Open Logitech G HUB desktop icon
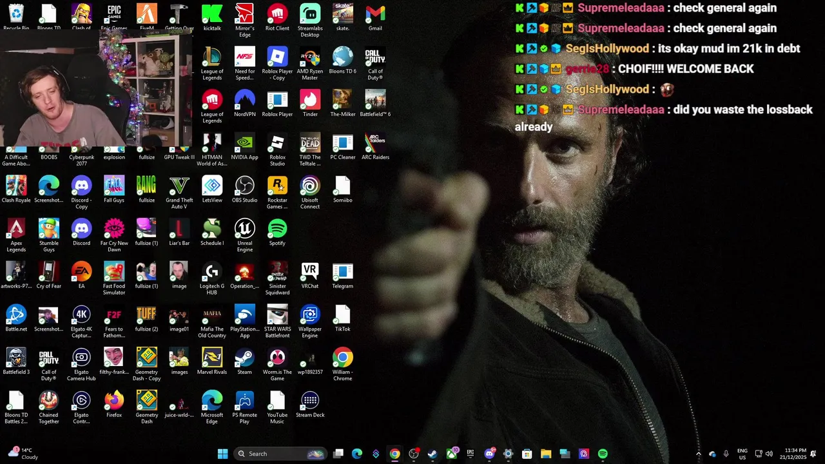Viewport: 825px width, 464px height. [x=212, y=278]
